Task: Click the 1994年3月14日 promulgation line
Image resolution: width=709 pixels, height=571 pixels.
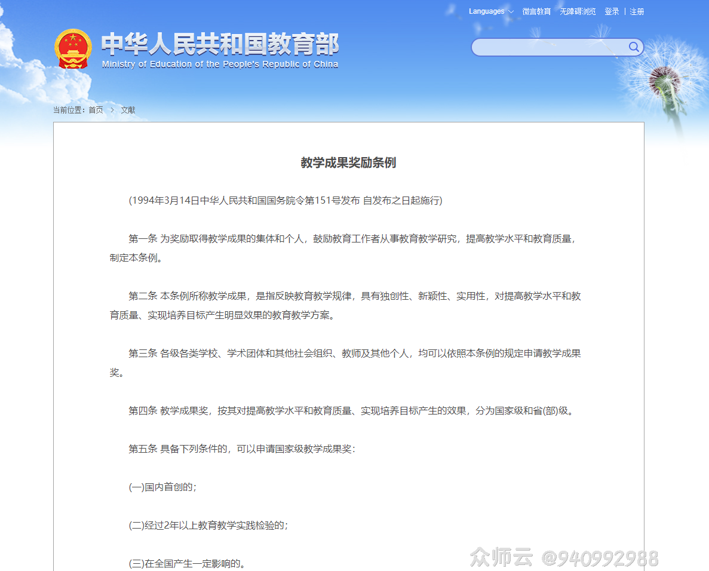Action: pyautogui.click(x=286, y=200)
